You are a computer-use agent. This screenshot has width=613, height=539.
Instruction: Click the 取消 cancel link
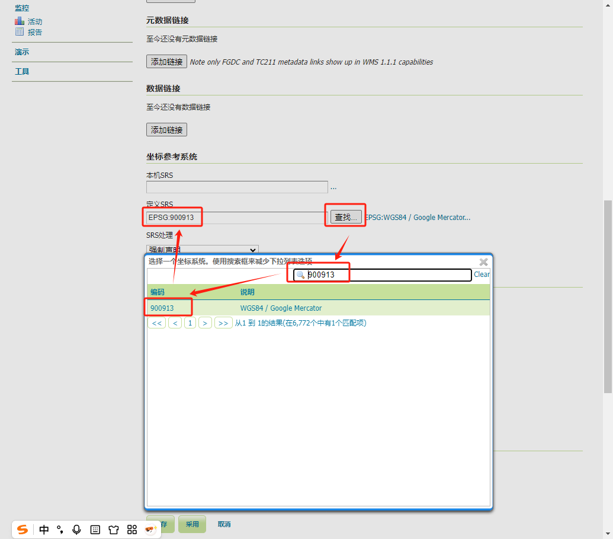[x=224, y=524]
